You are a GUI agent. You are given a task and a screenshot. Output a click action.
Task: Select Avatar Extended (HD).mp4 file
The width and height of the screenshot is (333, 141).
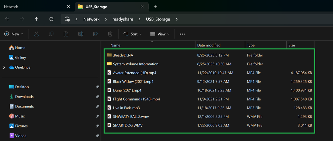click(x=209, y=73)
